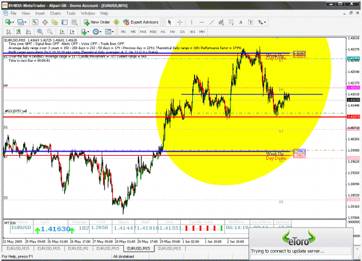Image resolution: width=362 pixels, height=261 pixels.
Task: Set timeframe to M30
Action: [153, 32]
